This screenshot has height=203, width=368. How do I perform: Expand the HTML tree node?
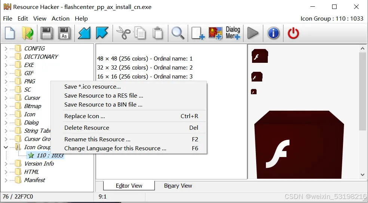tap(6, 172)
